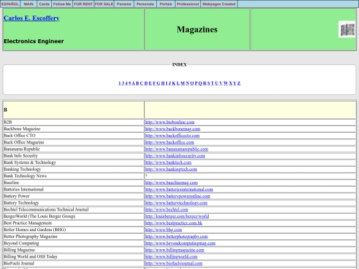Image resolution: width=359 pixels, height=269 pixels.
Task: Open the billingworld.com link
Action: (x=172, y=257)
